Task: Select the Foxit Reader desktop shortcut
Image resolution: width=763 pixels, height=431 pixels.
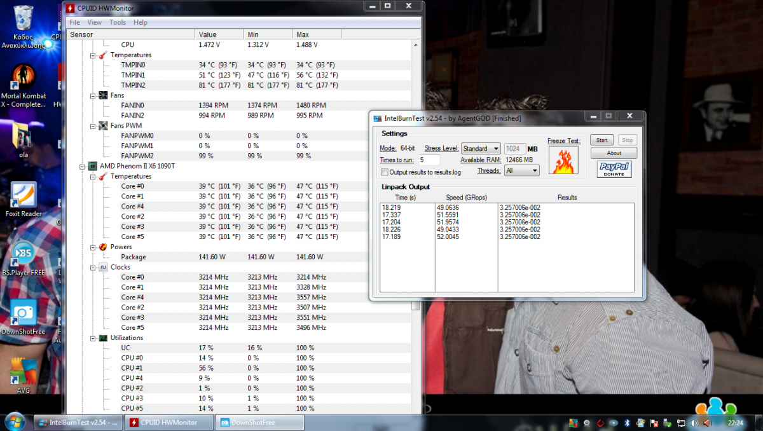Action: tap(24, 200)
